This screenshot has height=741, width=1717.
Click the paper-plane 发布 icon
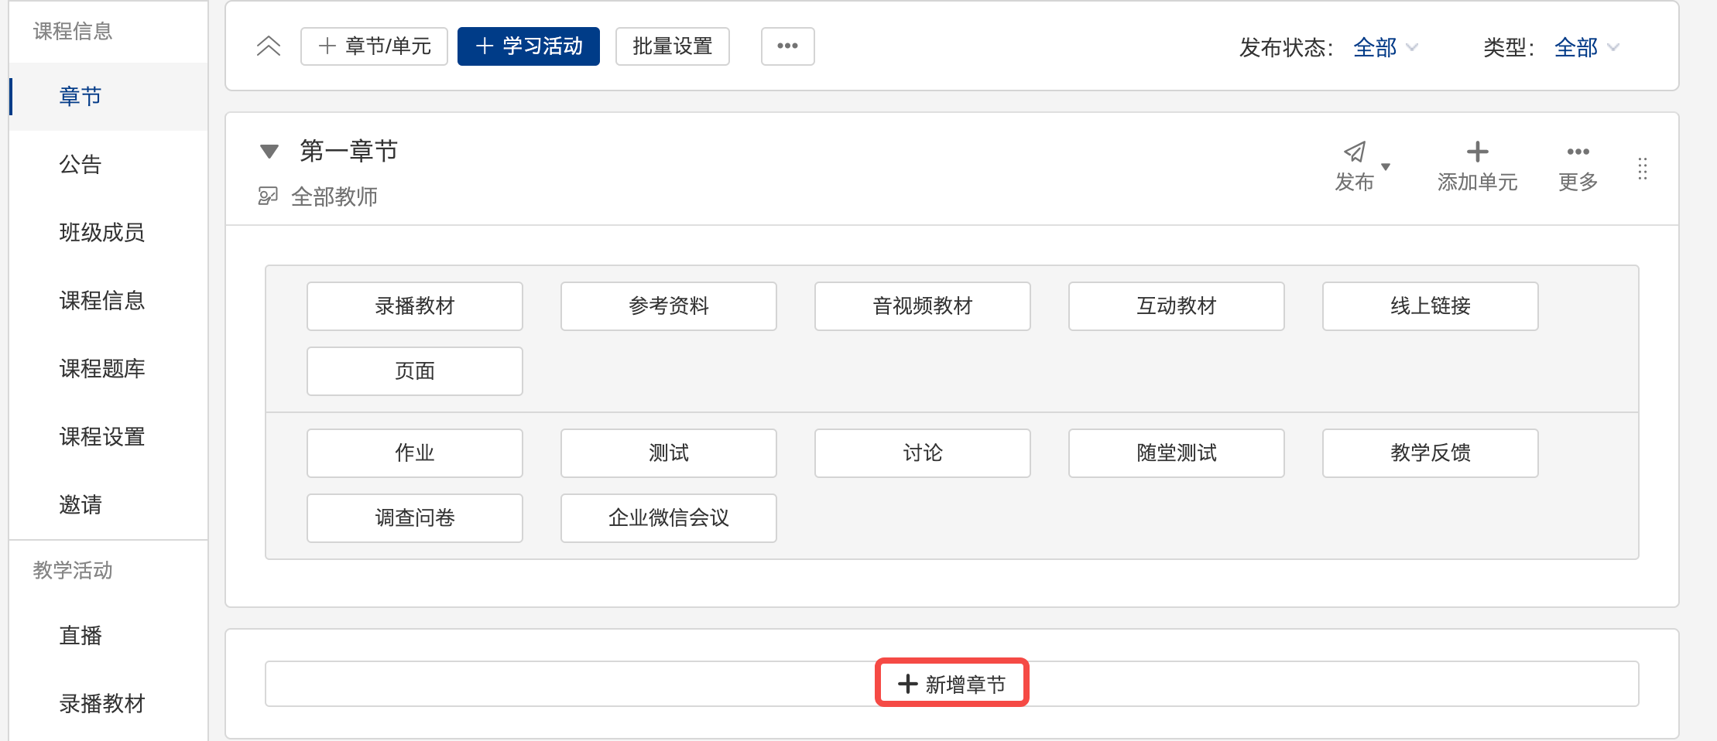click(1354, 152)
